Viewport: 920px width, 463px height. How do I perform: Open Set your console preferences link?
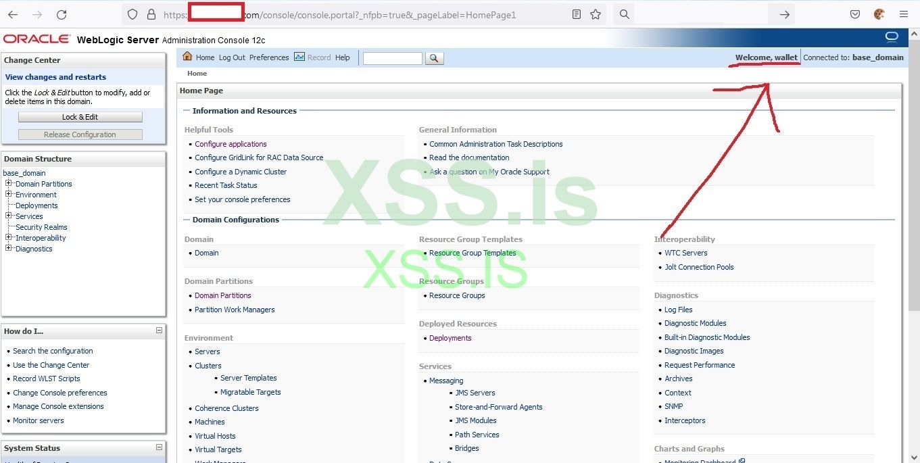[x=242, y=199]
